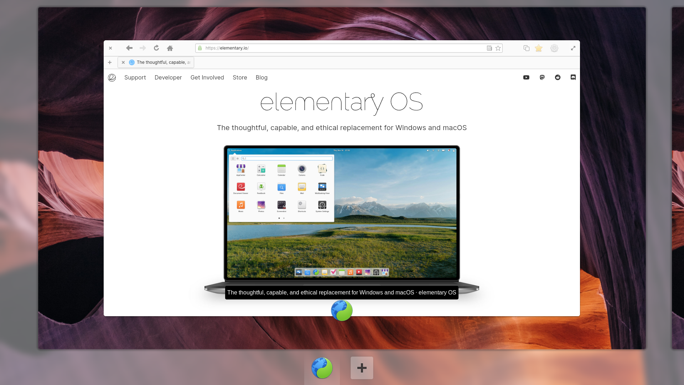The image size is (684, 385).
Task: Click the browser back arrow button
Action: [x=129, y=48]
